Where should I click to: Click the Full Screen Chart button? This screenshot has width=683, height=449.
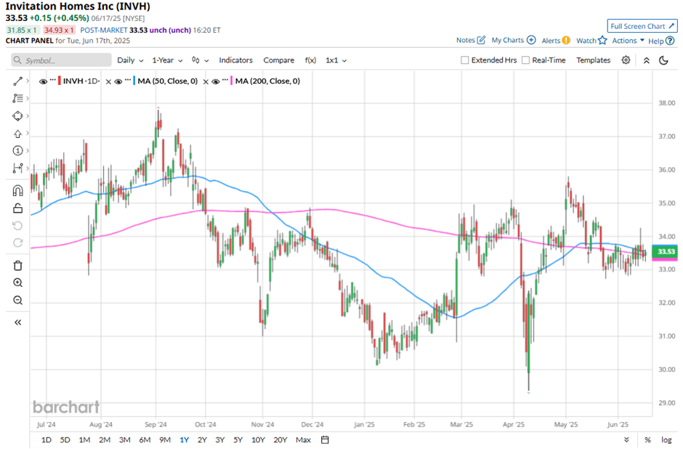pyautogui.click(x=642, y=26)
